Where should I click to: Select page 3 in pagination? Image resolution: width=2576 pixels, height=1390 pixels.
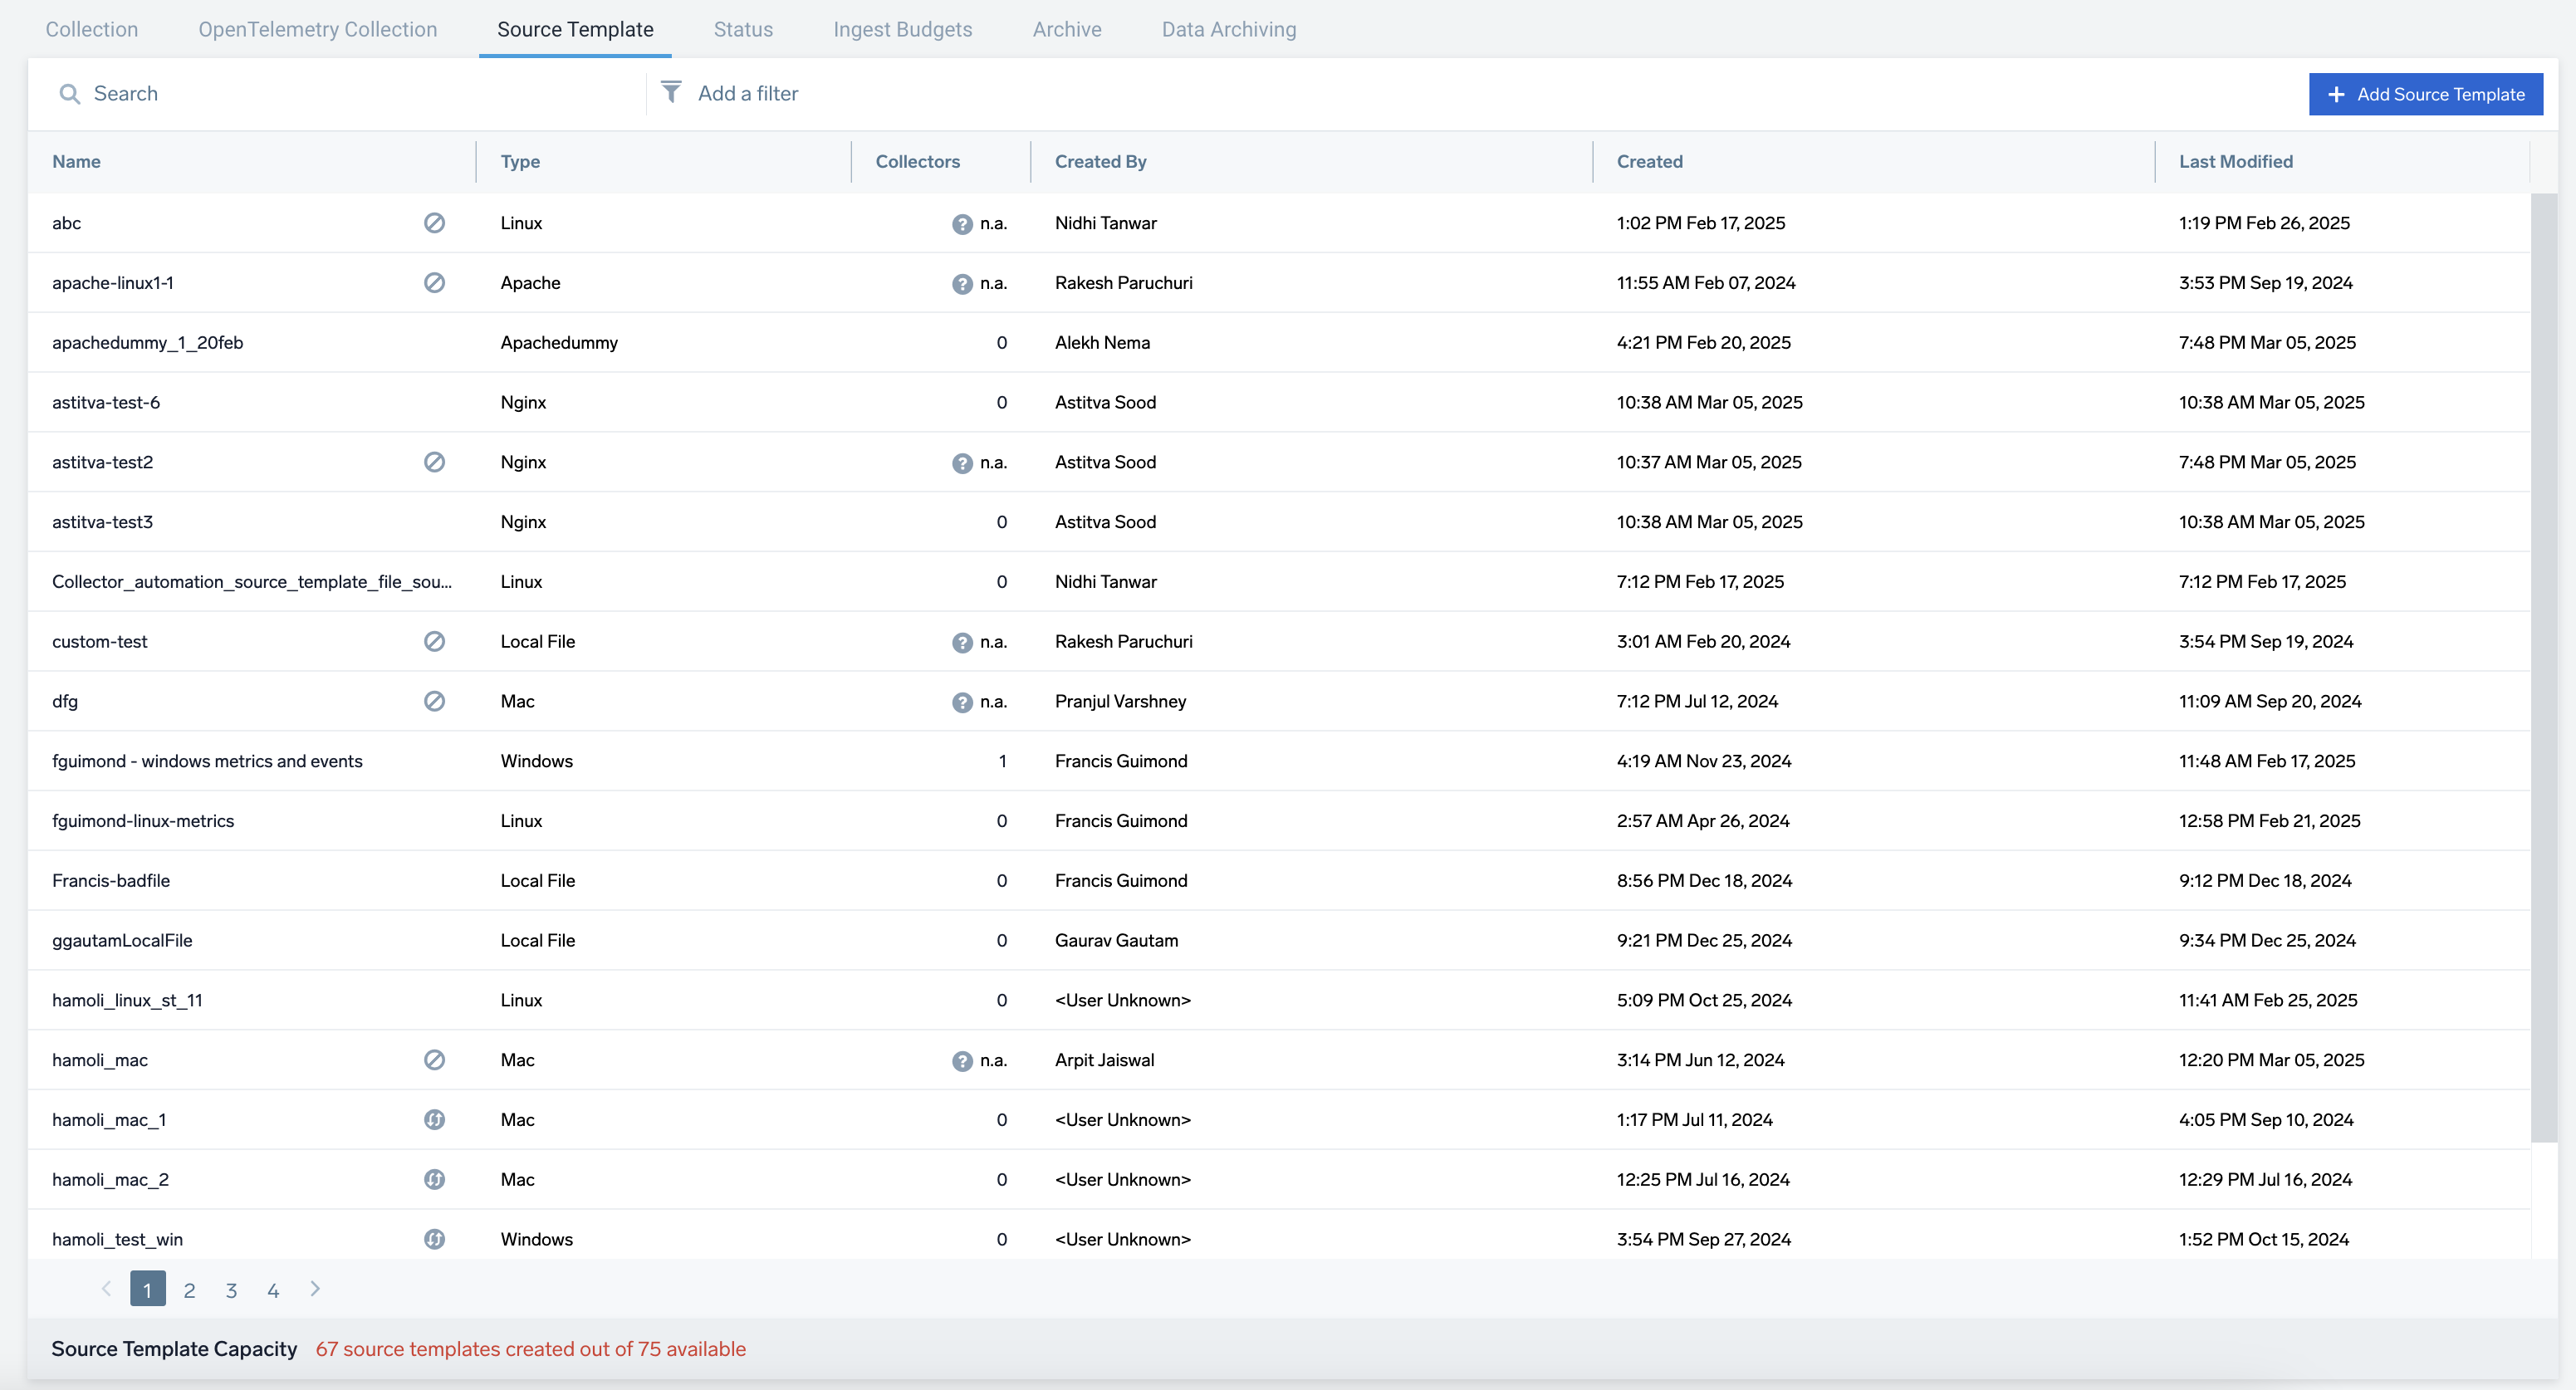[x=231, y=1289]
